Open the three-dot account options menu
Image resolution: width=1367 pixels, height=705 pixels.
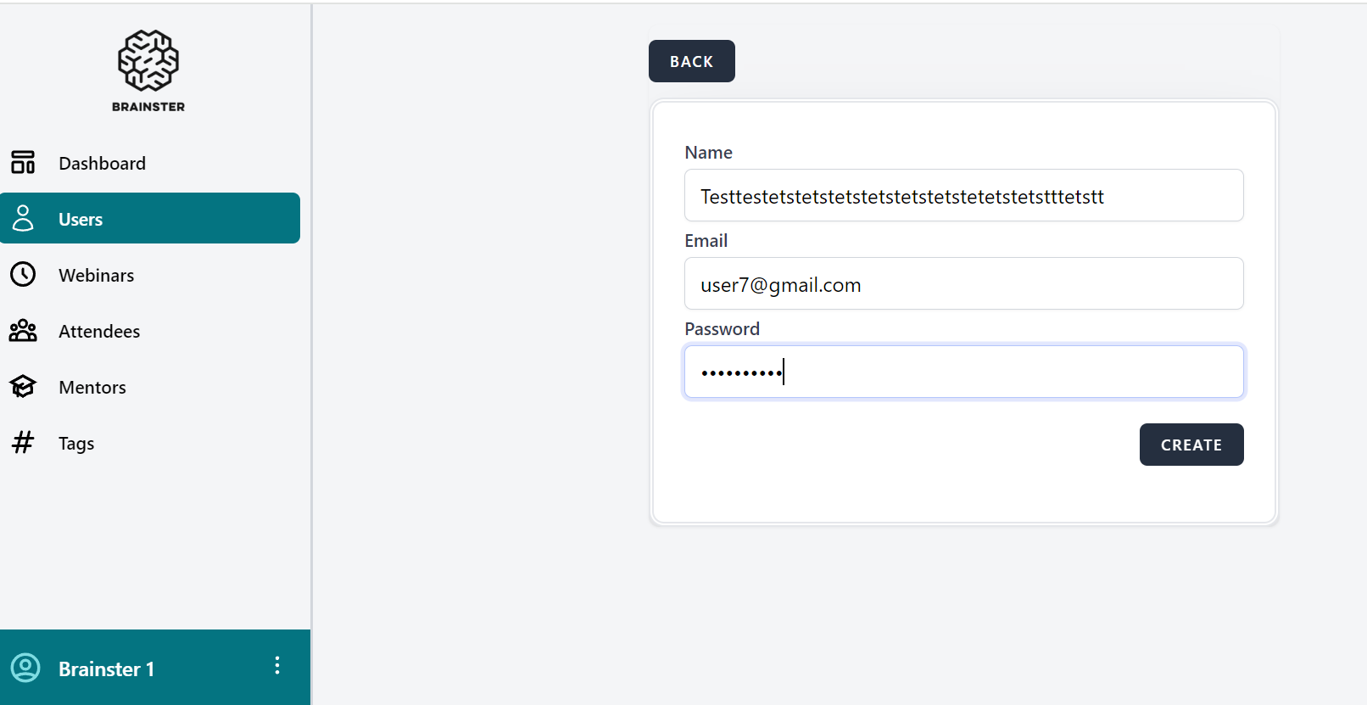[x=277, y=666]
